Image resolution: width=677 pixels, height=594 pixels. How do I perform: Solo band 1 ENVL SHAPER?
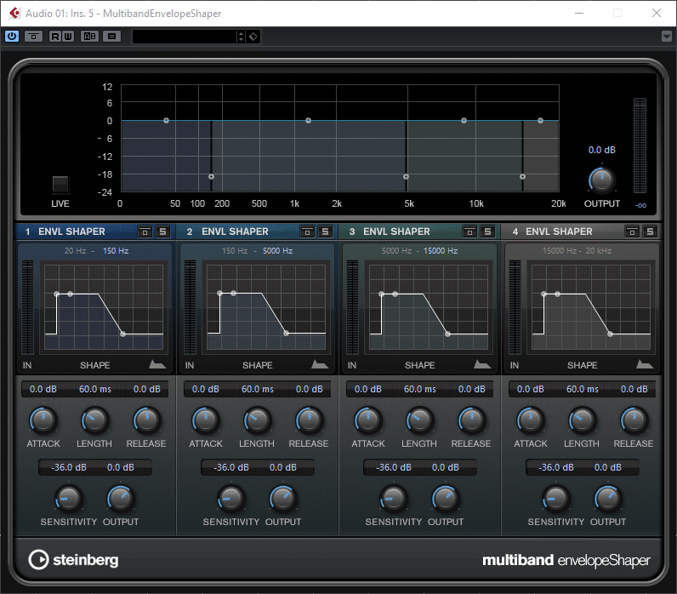(162, 231)
